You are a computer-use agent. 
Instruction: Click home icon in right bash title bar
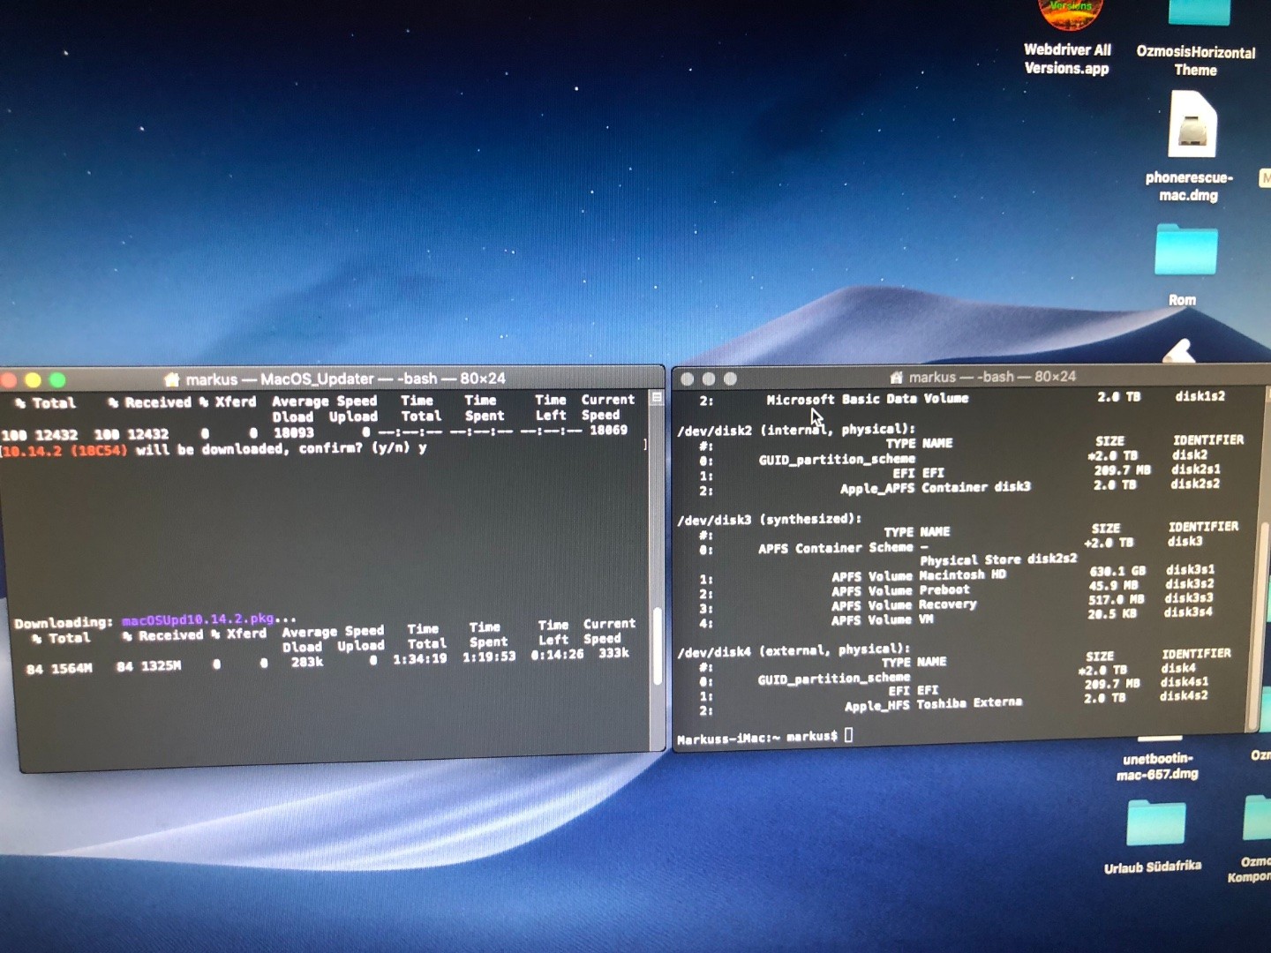896,378
